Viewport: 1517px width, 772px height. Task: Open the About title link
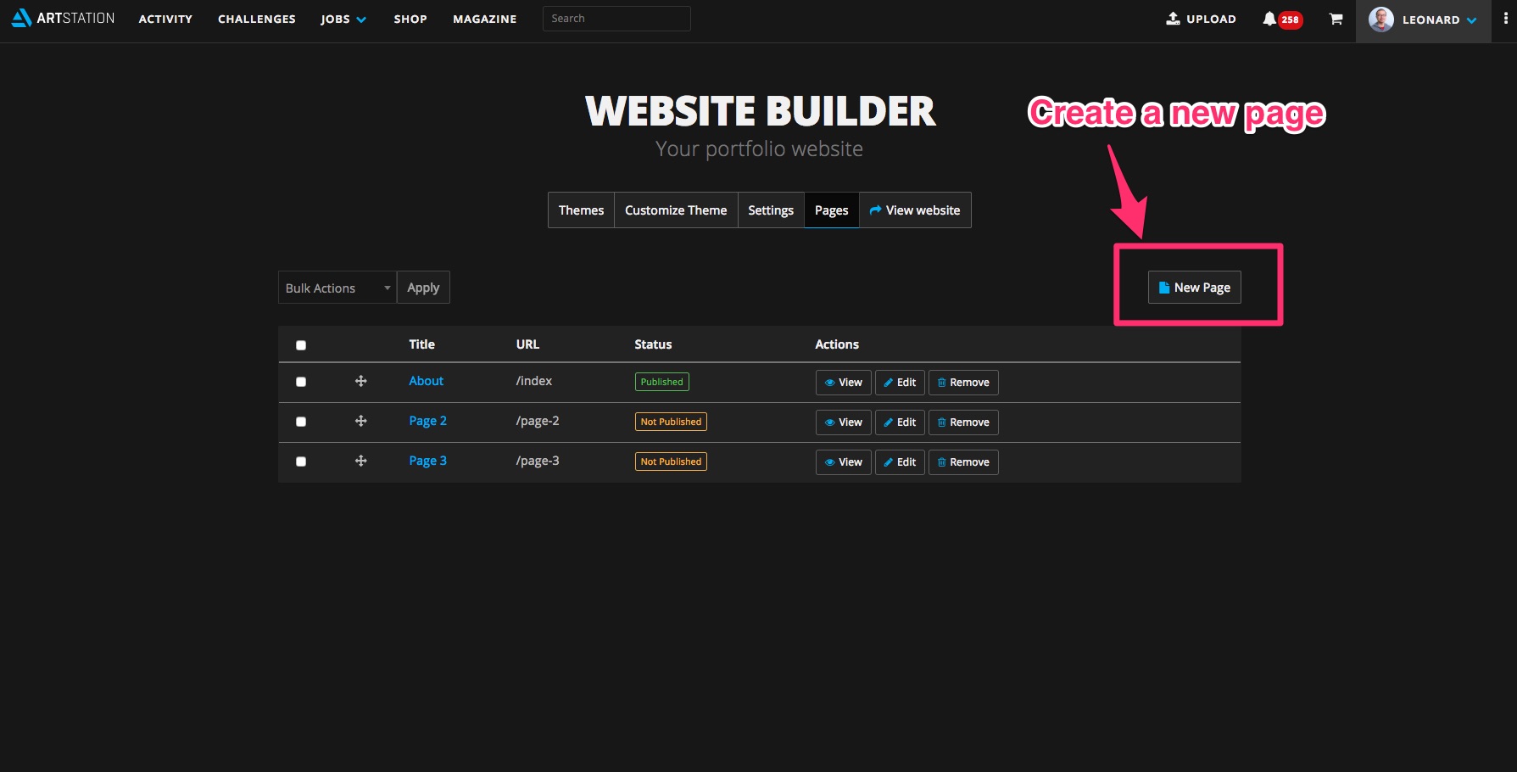click(426, 381)
